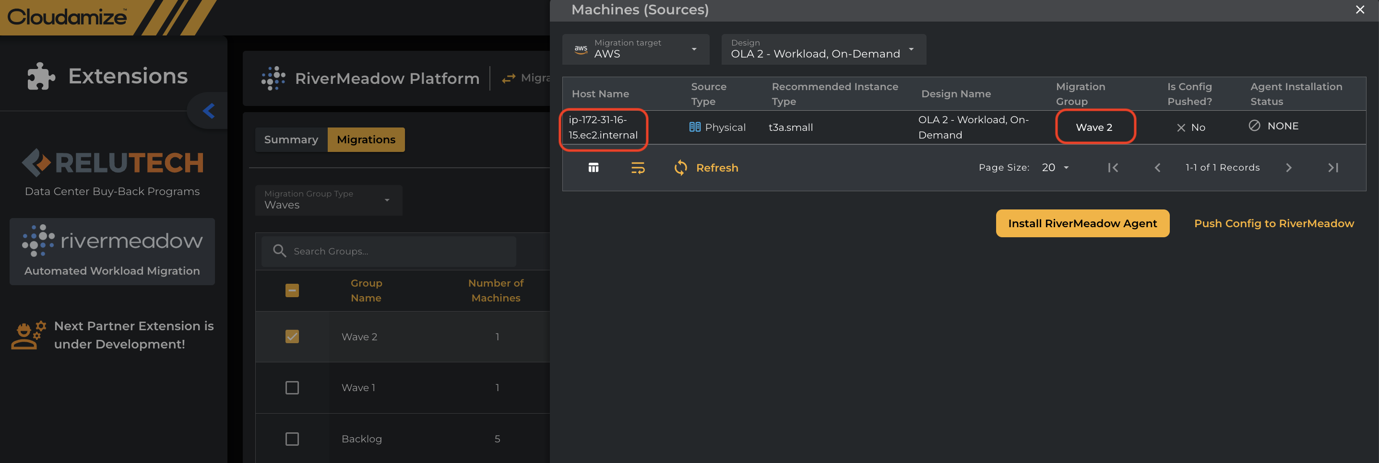
Task: Click the Wave 2 migration group cell
Action: click(x=1094, y=127)
